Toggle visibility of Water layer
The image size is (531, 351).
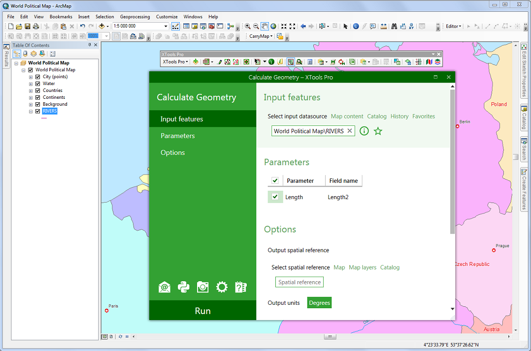coord(38,84)
